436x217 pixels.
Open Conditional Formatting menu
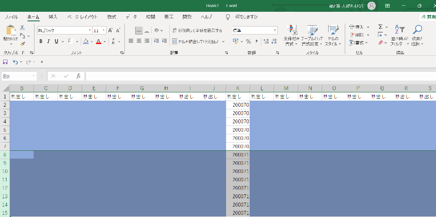[x=292, y=35]
